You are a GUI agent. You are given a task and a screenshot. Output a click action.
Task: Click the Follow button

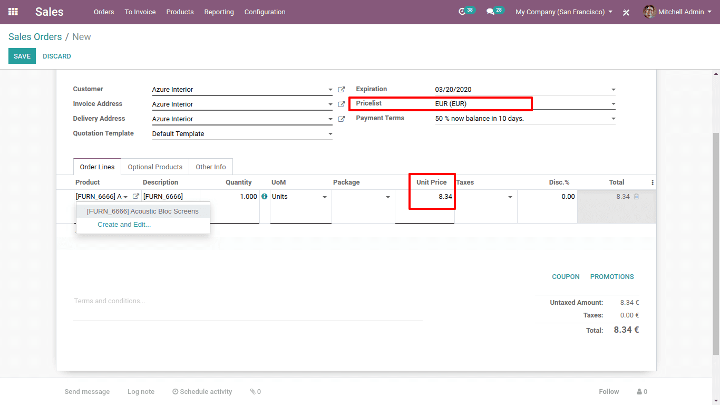click(x=609, y=392)
